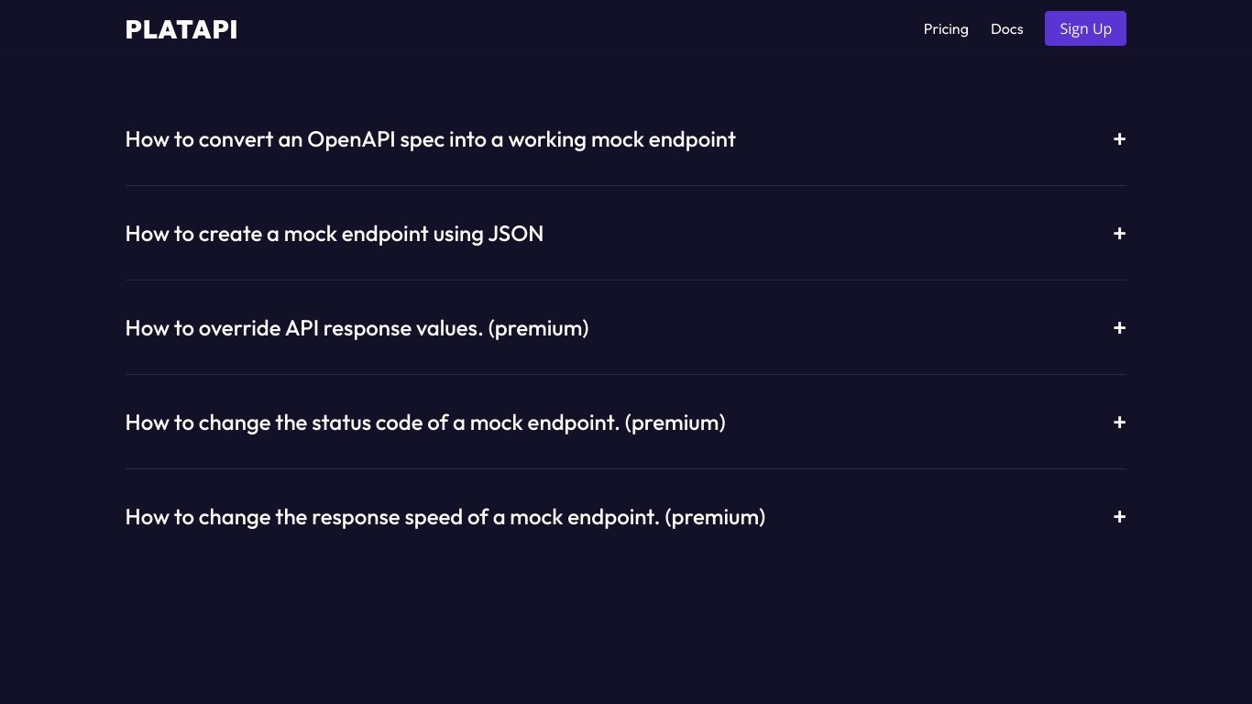Click the plus icon for overriding API response values
This screenshot has height=704, width=1252.
coord(1119,328)
